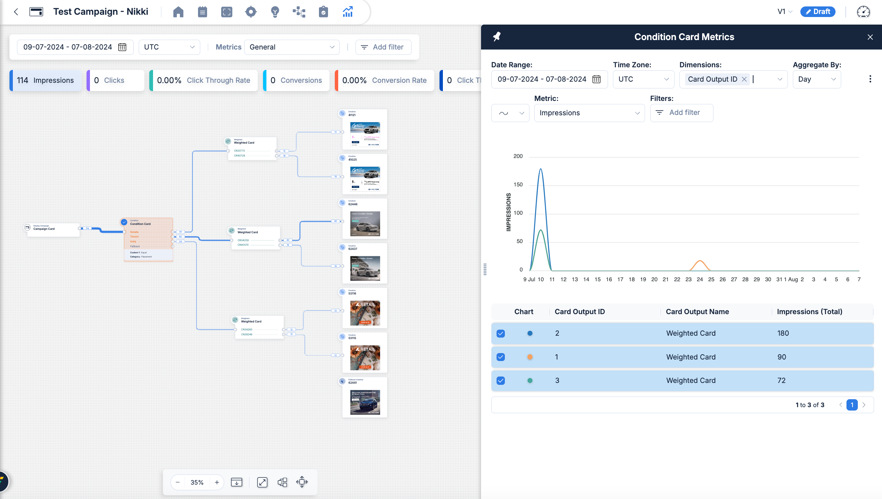
Task: Click the speedometer icon at top right
Action: 863,12
